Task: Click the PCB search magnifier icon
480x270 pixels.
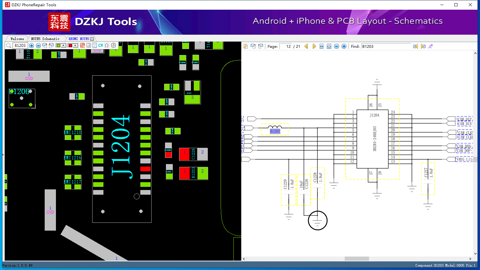Action: coord(9,46)
